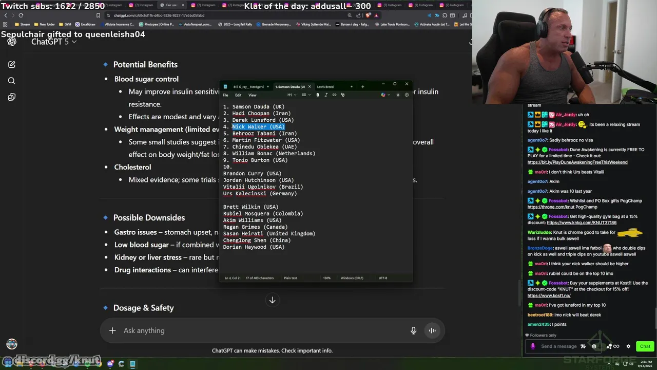
Task: Open the 'Lake Travis Pontoon' bookmark
Action: [392, 24]
